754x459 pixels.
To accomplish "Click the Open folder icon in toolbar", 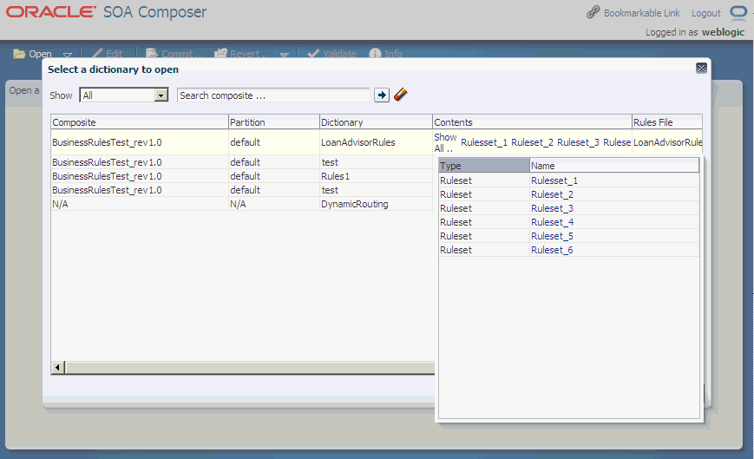I will 19,53.
